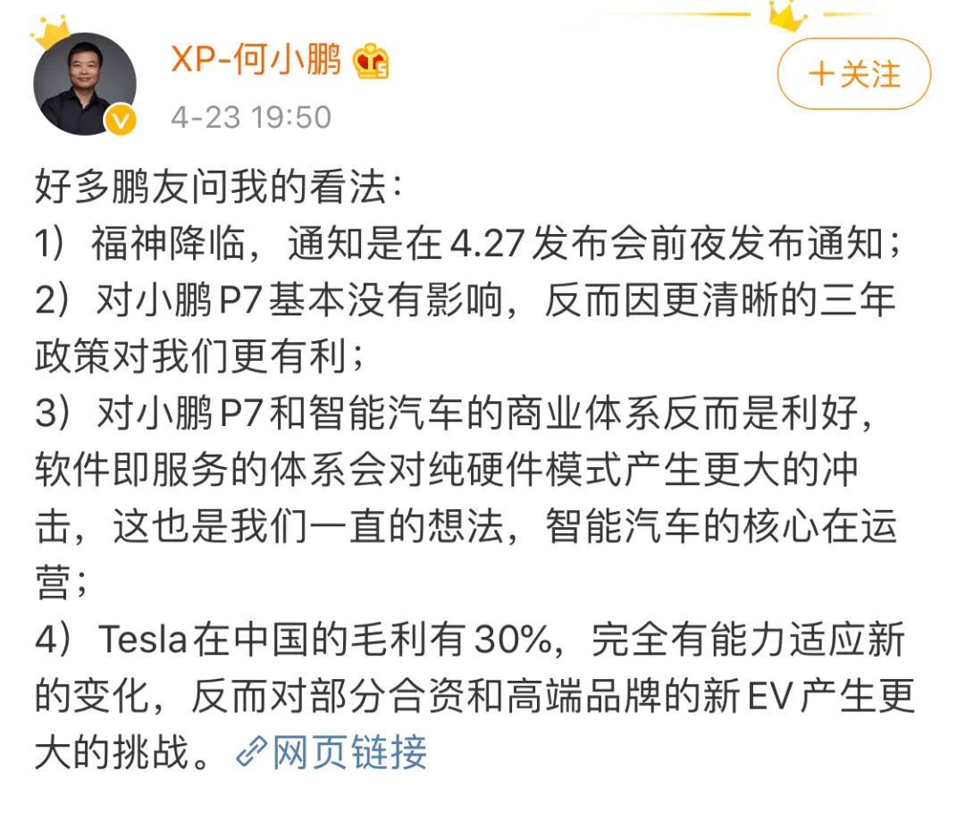This screenshot has width=965, height=829.
Task: Click the orange verified badge on avatar
Action: (x=122, y=120)
